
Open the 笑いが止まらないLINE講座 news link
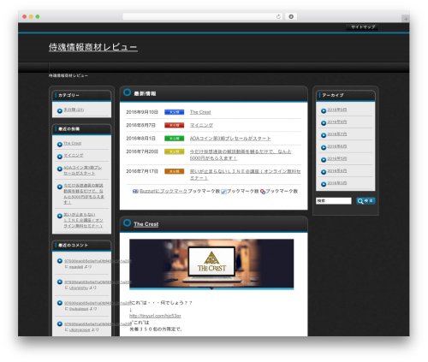point(245,175)
